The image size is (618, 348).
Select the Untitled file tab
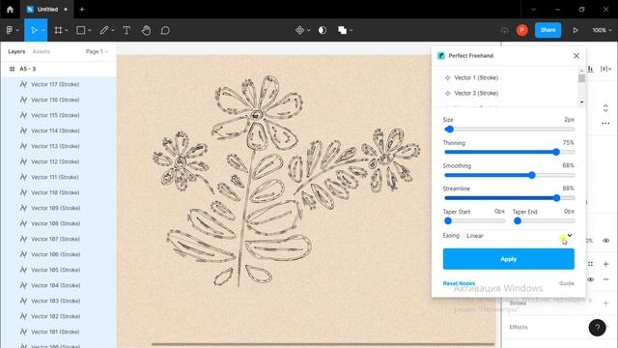pyautogui.click(x=47, y=9)
